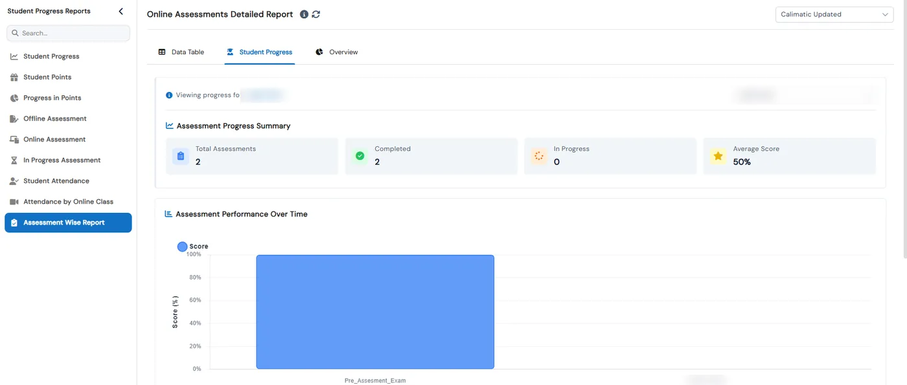Click the Overview tab's pie icon
The height and width of the screenshot is (385, 907).
coord(319,52)
